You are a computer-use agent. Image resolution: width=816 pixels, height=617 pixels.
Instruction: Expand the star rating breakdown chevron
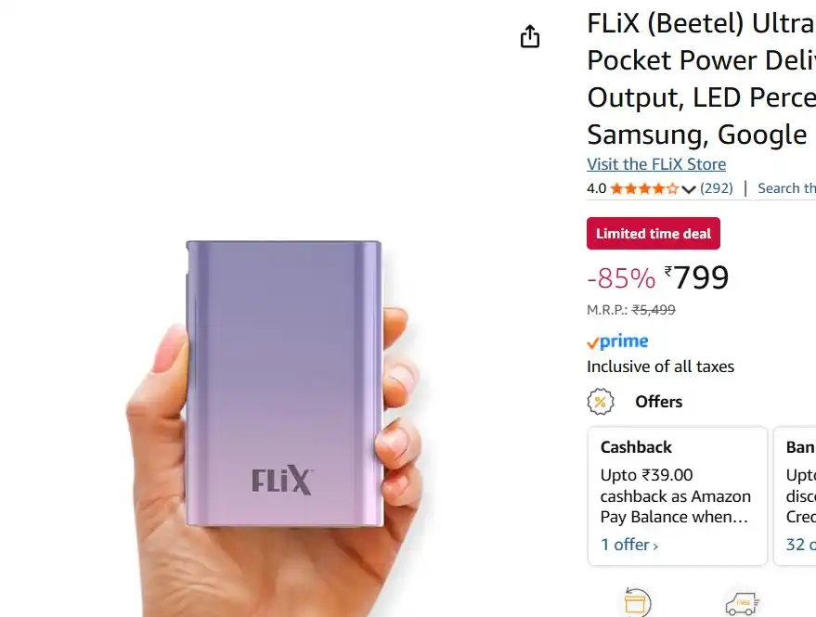(688, 188)
